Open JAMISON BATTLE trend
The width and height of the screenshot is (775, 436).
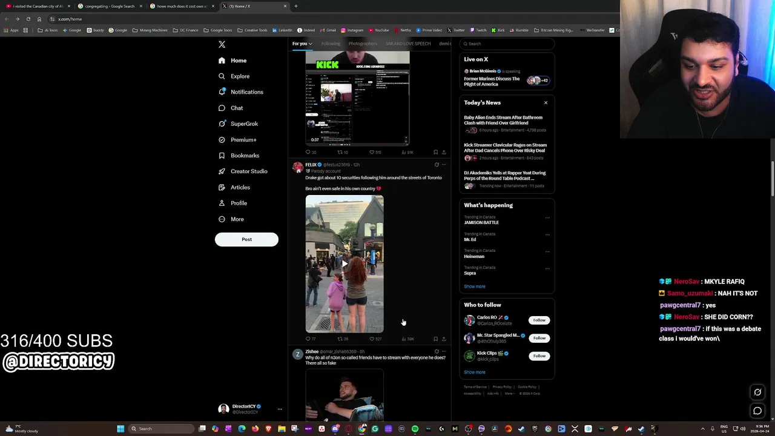point(481,222)
